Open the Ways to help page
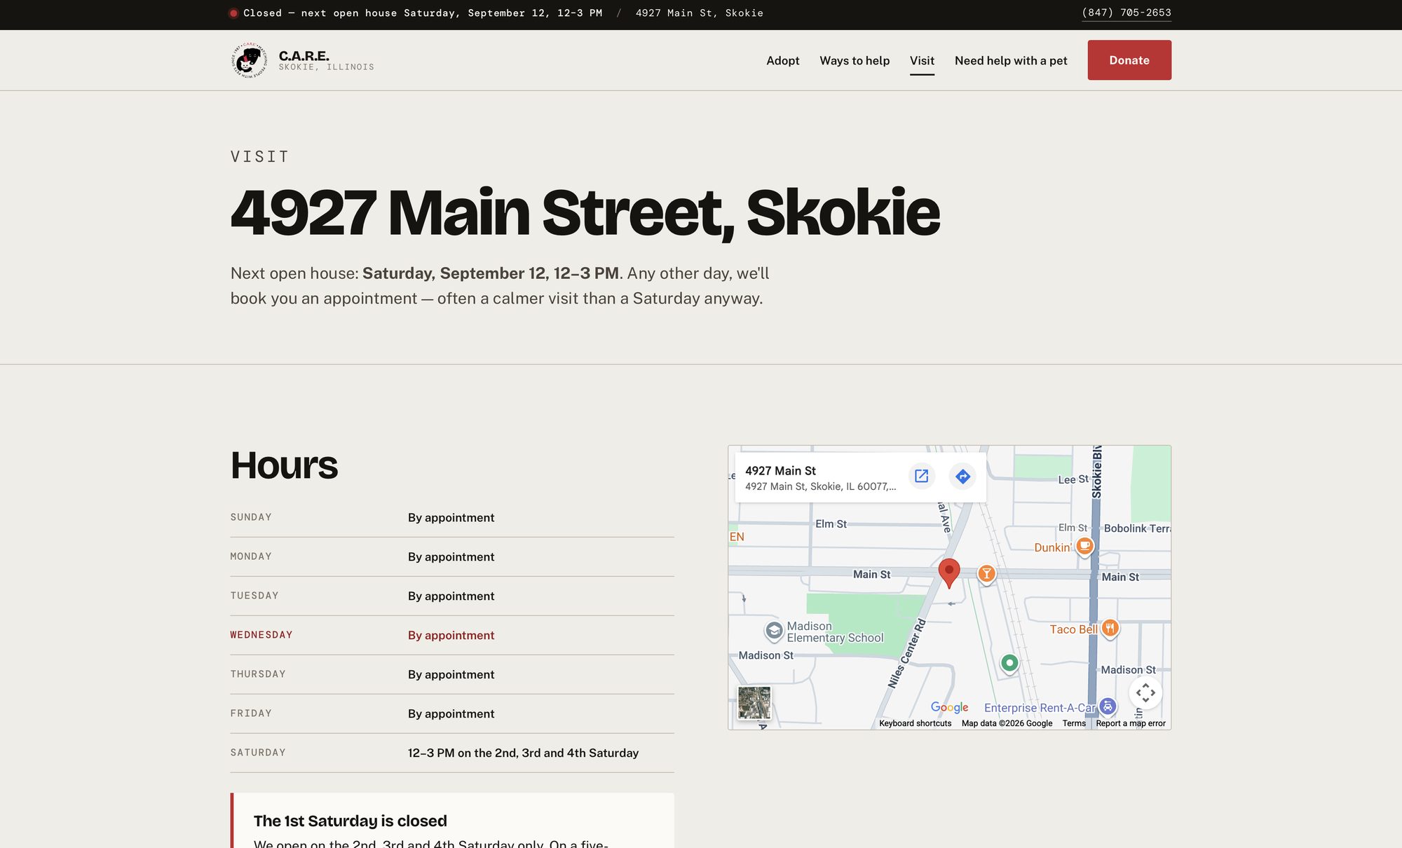This screenshot has width=1402, height=848. coord(855,60)
